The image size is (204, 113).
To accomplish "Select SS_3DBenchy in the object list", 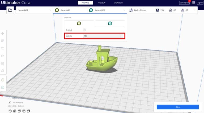I will pos(18,102).
